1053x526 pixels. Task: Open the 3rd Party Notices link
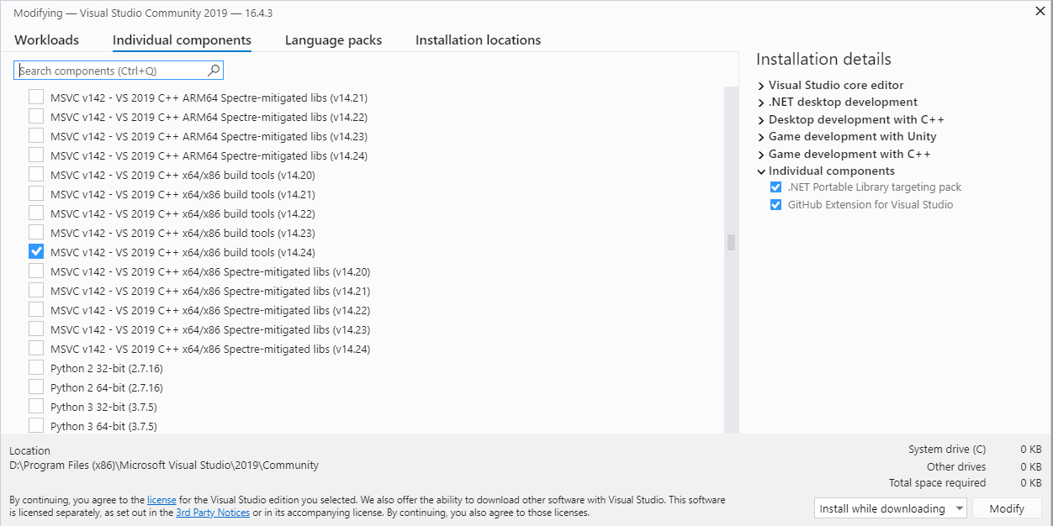click(213, 513)
